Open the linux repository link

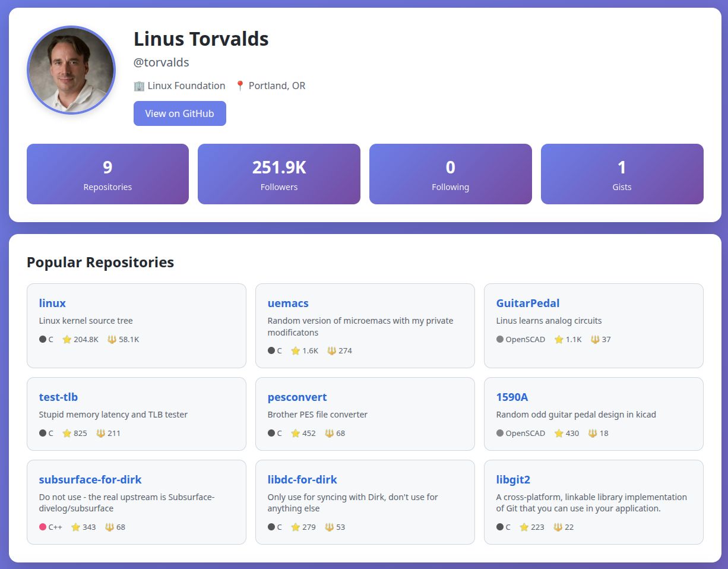click(x=52, y=304)
